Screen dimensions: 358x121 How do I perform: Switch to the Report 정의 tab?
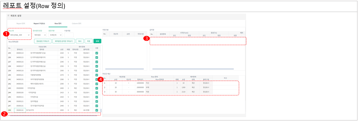pyautogui.click(x=21, y=24)
